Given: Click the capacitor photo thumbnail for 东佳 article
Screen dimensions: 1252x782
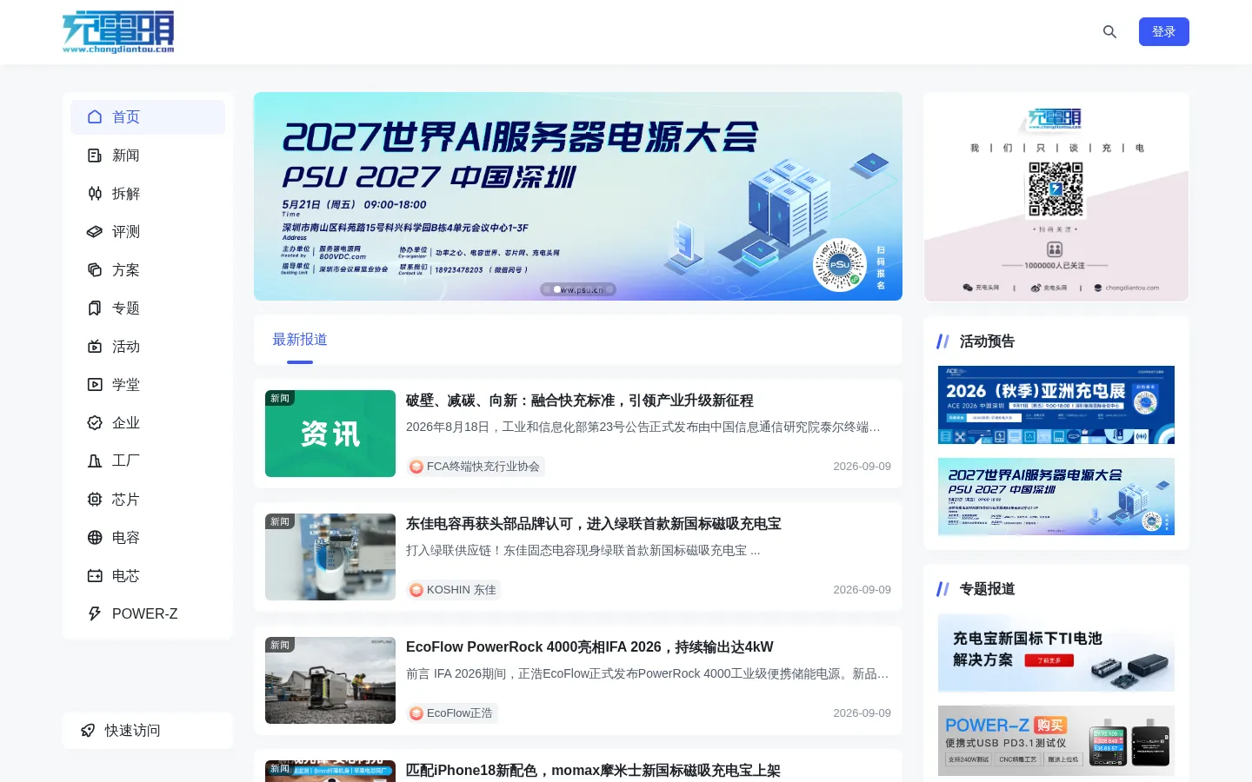Looking at the screenshot, I should (330, 557).
